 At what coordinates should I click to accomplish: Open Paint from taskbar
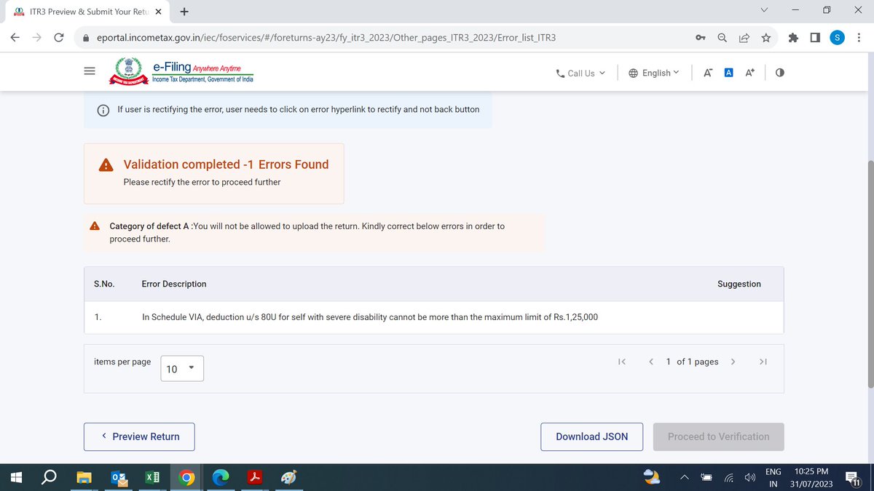pyautogui.click(x=288, y=477)
